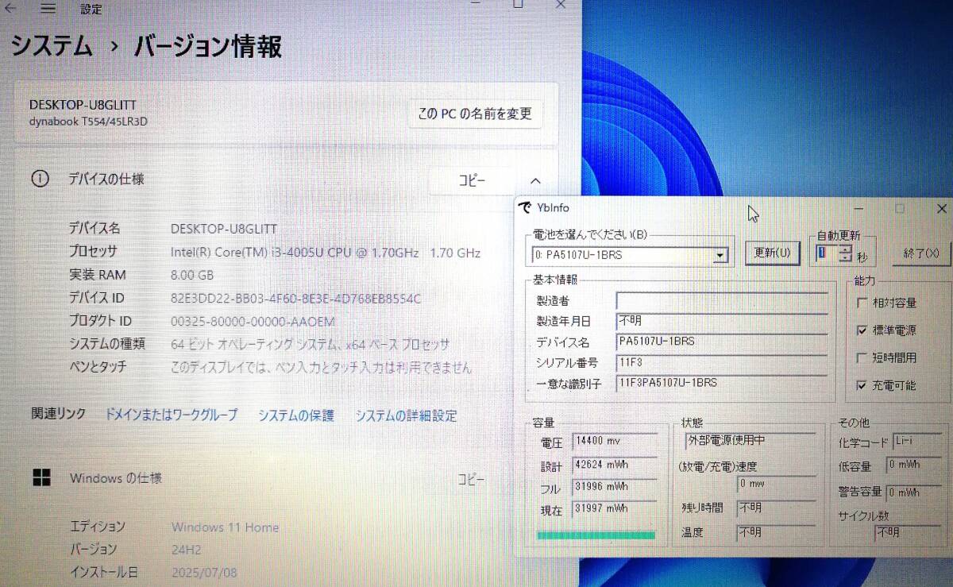Open the システムの保護 link
The image size is (953, 587).
296,415
